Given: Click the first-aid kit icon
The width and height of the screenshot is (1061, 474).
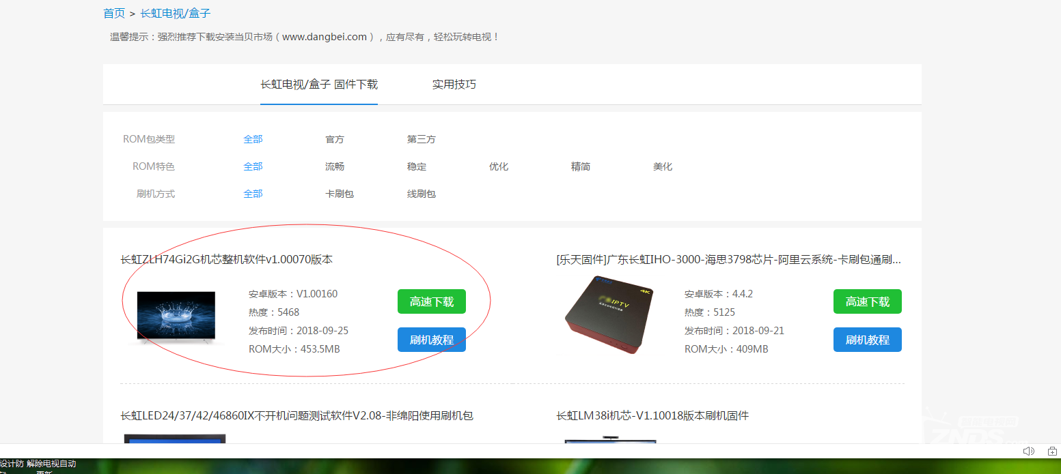Looking at the screenshot, I should (x=1052, y=451).
